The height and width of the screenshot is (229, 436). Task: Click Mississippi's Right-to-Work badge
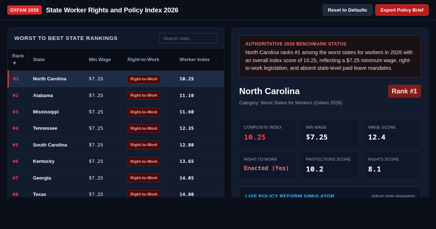(x=144, y=112)
